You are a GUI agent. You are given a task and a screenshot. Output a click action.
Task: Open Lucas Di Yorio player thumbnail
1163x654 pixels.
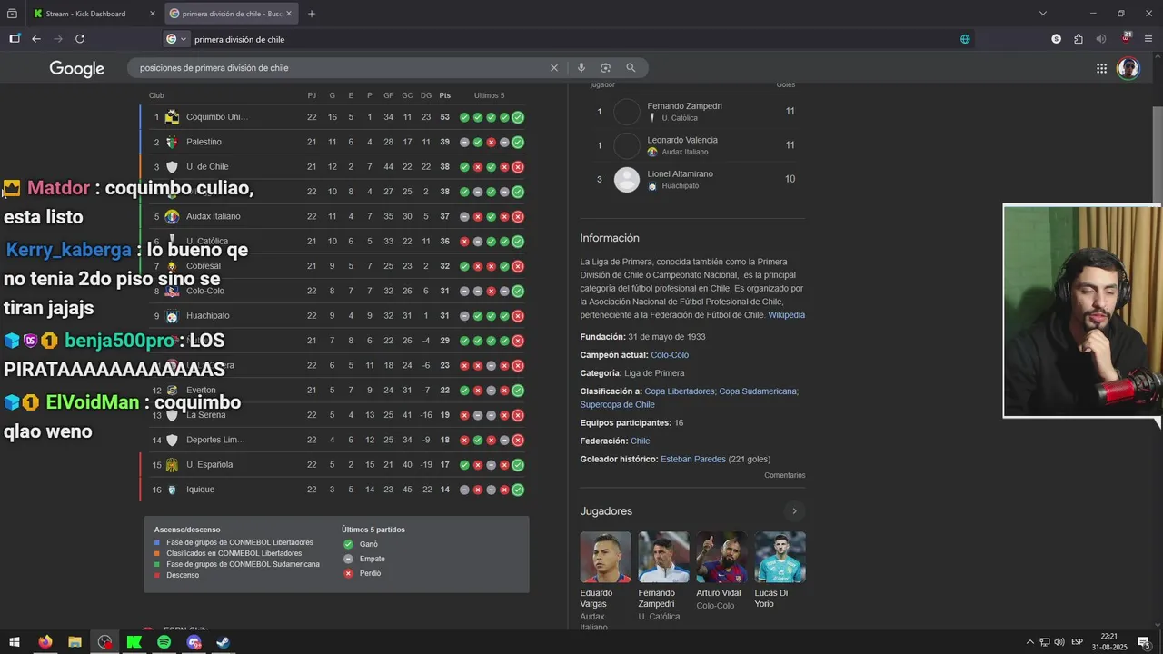[x=780, y=557]
